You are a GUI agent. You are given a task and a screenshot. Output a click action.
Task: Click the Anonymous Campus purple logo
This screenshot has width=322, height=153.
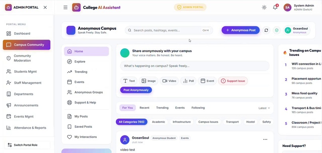pos(71,30)
